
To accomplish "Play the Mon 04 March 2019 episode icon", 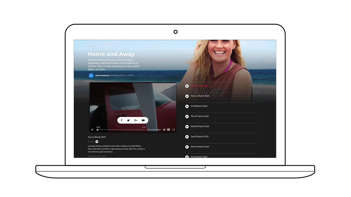I will [187, 147].
